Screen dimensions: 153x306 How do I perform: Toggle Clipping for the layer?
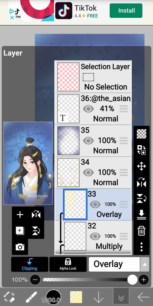(x=30, y=264)
